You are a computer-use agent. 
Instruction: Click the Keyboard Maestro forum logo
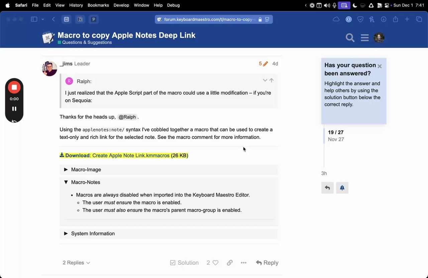[48, 37]
